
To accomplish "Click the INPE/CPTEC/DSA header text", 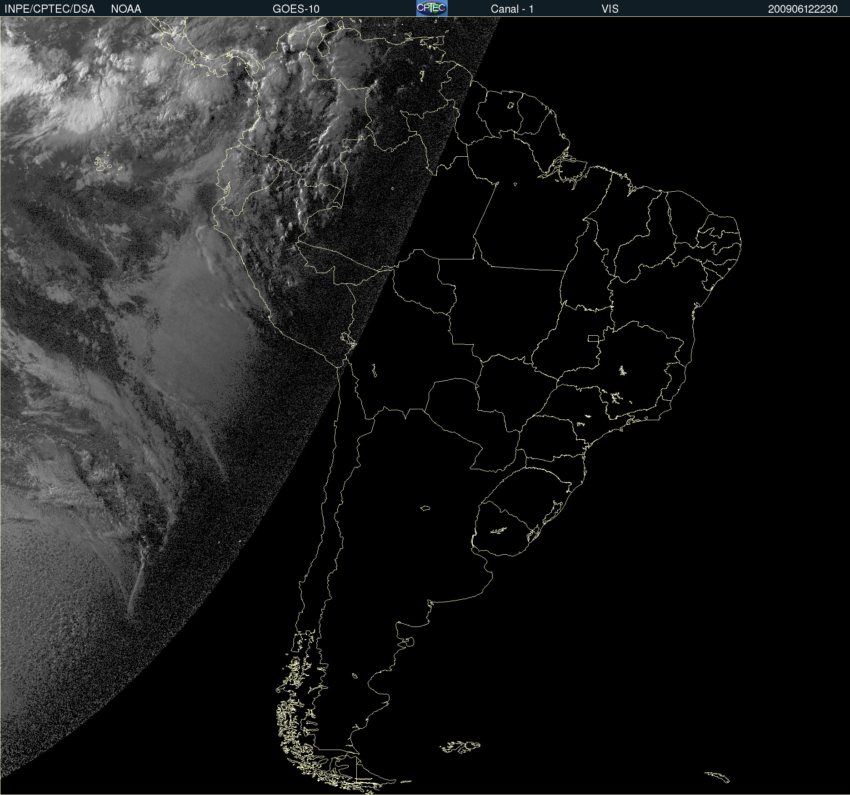I will point(50,9).
